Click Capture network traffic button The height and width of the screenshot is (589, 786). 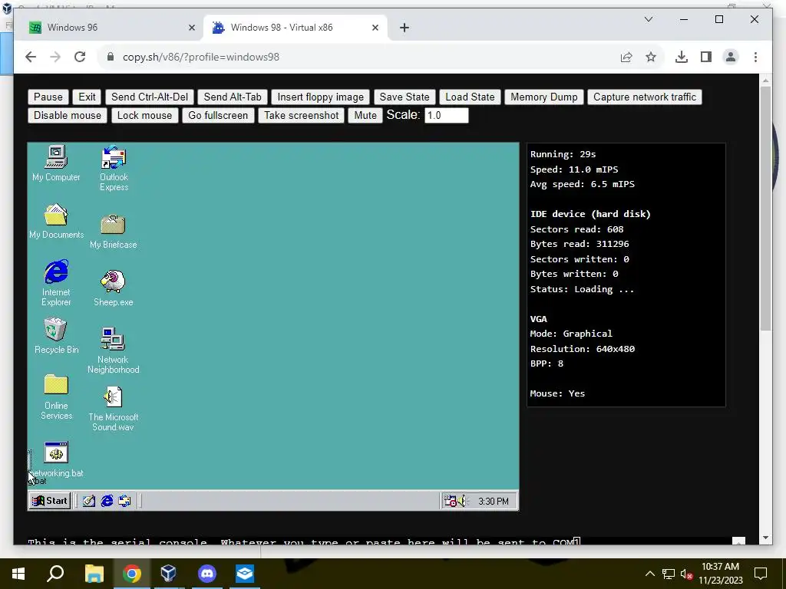(645, 97)
